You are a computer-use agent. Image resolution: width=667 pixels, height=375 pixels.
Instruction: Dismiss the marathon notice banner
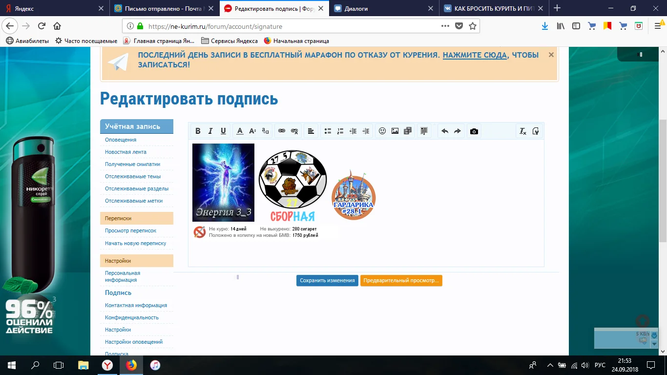(551, 55)
